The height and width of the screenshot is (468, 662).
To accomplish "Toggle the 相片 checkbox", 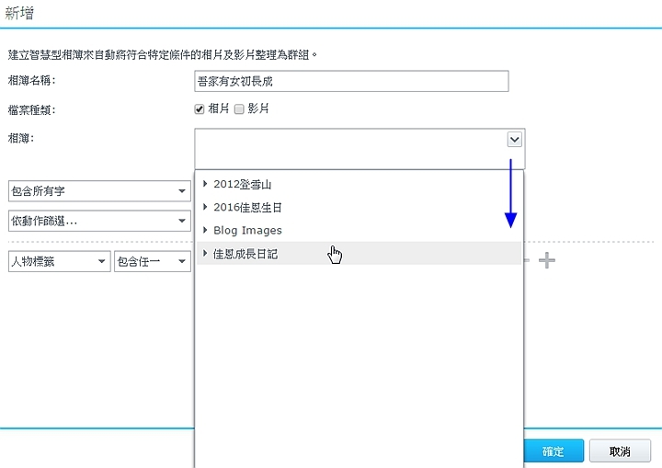I will 200,108.
